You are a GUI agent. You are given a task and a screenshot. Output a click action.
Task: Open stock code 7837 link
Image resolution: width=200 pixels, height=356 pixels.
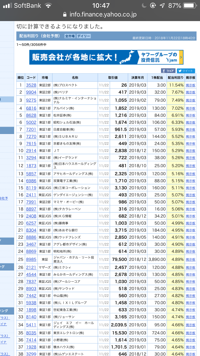[31, 282]
